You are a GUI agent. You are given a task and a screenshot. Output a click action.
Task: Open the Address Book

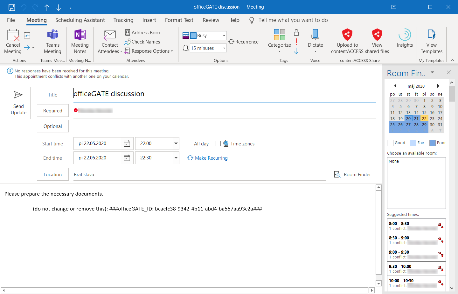pos(143,32)
